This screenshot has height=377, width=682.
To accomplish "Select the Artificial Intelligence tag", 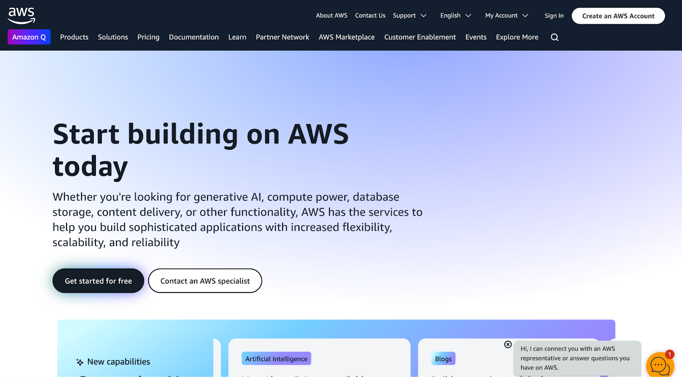I will (276, 359).
